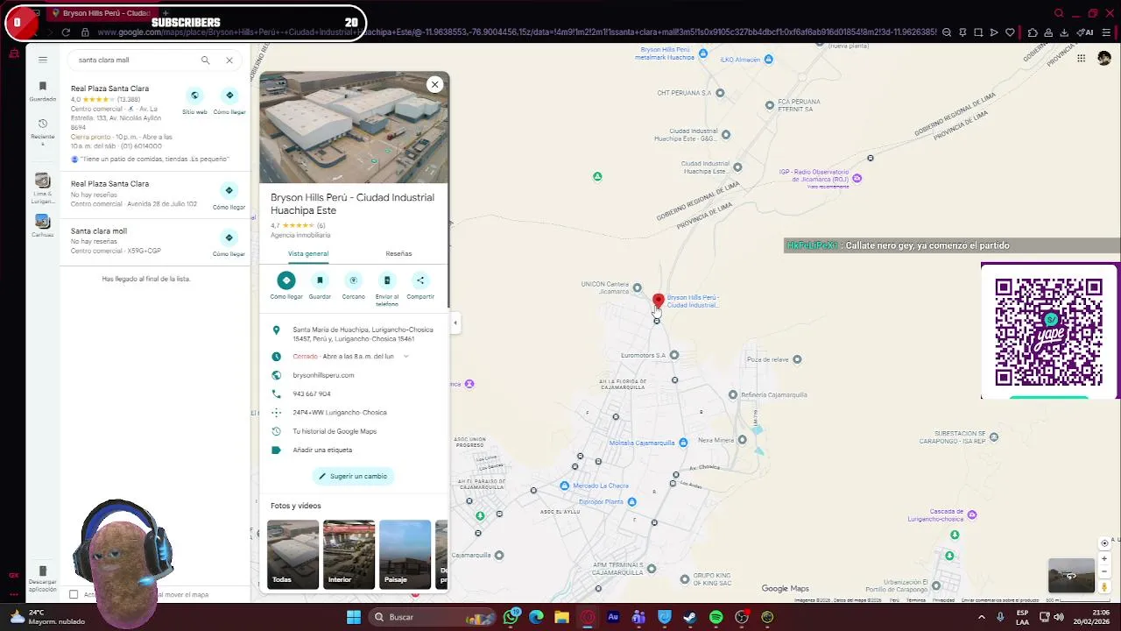The image size is (1121, 631).
Task: Click UNICON Cantera Jicamarca map marker
Action: pos(637,288)
